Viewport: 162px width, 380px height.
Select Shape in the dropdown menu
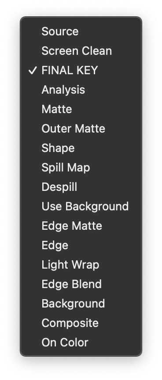(x=81, y=148)
